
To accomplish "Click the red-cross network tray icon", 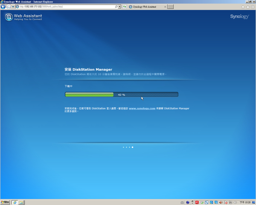I will pyautogui.click(x=226, y=202).
